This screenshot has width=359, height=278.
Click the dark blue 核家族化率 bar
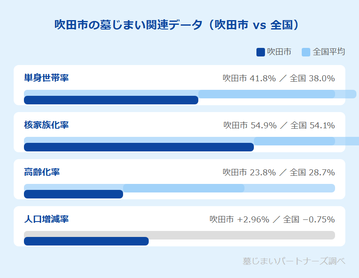[x=139, y=147]
